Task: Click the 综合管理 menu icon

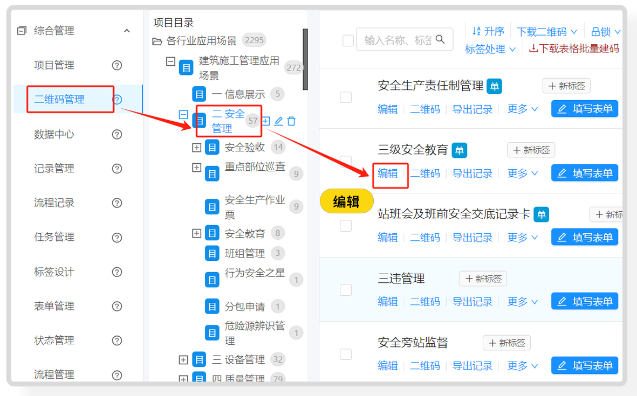Action: point(22,30)
